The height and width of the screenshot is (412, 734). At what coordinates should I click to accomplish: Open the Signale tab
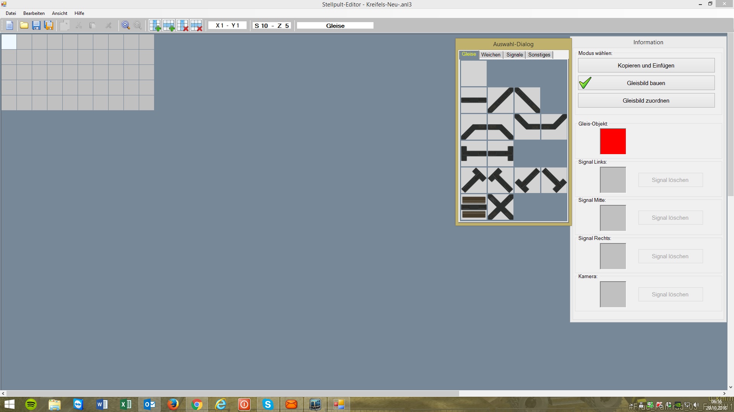coord(515,55)
